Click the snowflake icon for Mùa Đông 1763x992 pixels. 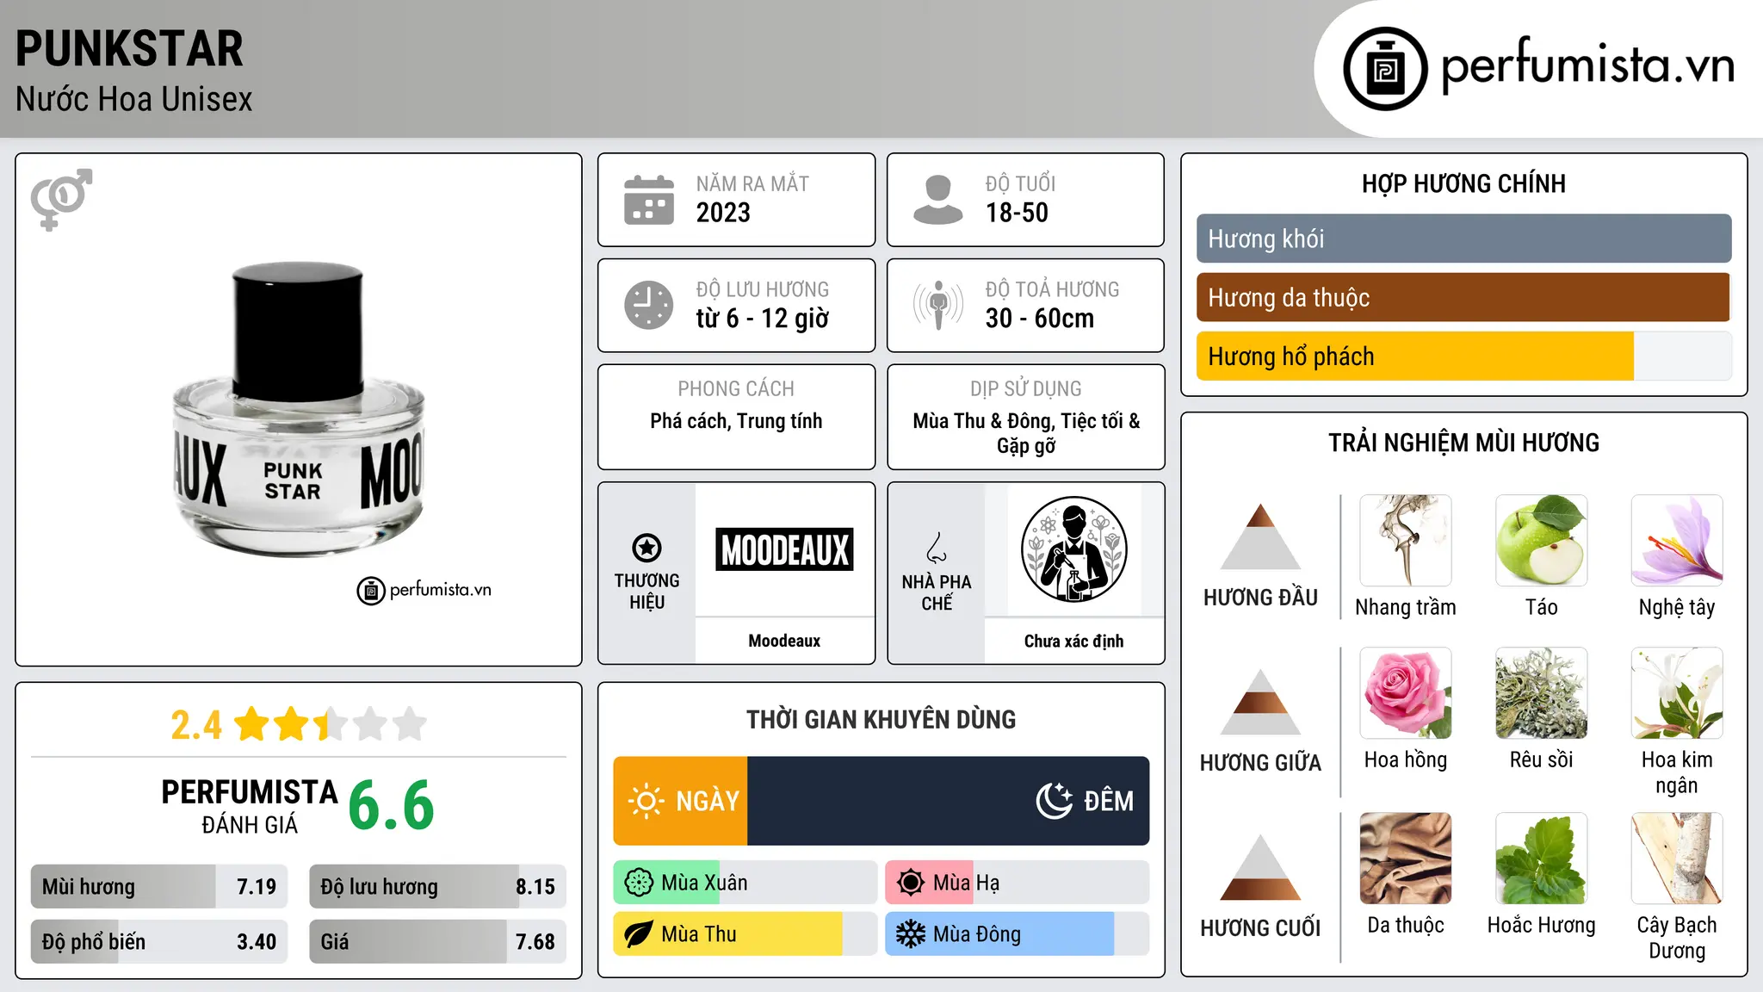[910, 934]
